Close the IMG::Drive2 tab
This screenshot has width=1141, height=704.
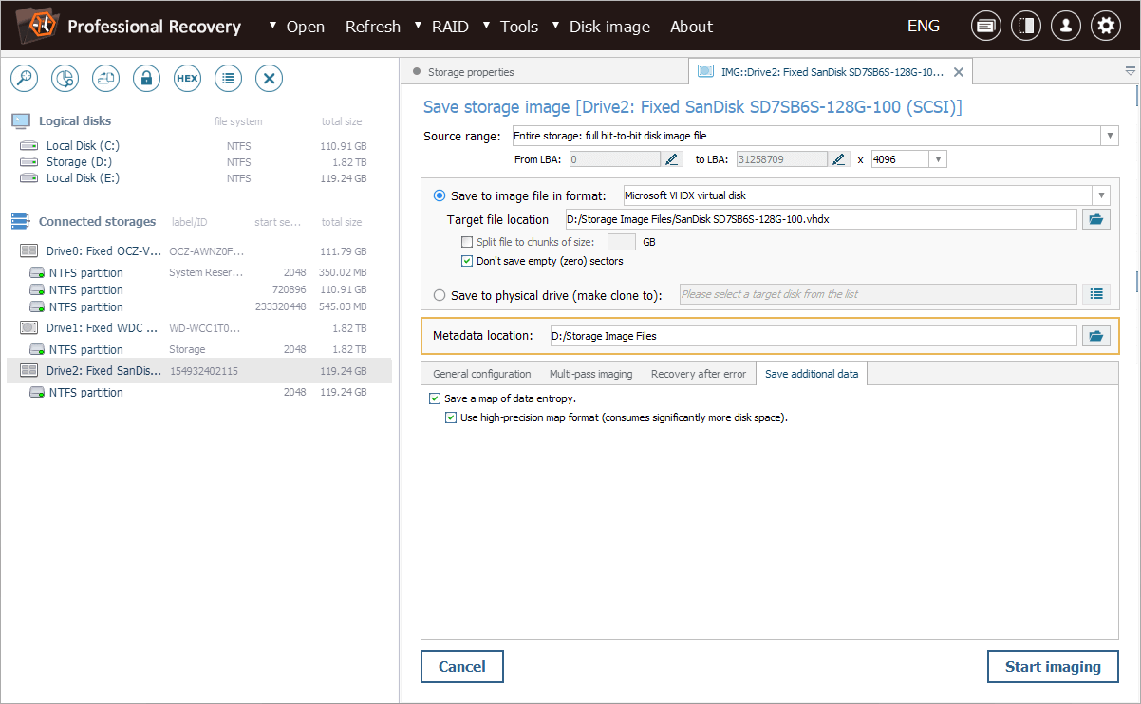coord(959,72)
